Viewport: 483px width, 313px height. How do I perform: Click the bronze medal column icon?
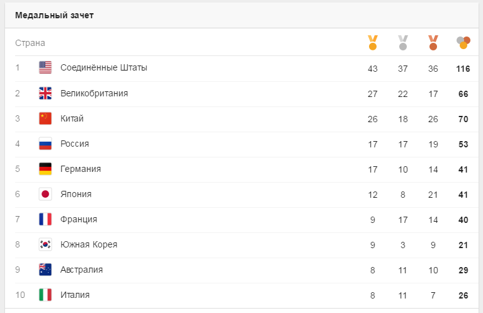[433, 43]
